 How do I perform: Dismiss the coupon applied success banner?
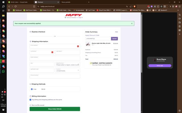(x=132, y=23)
